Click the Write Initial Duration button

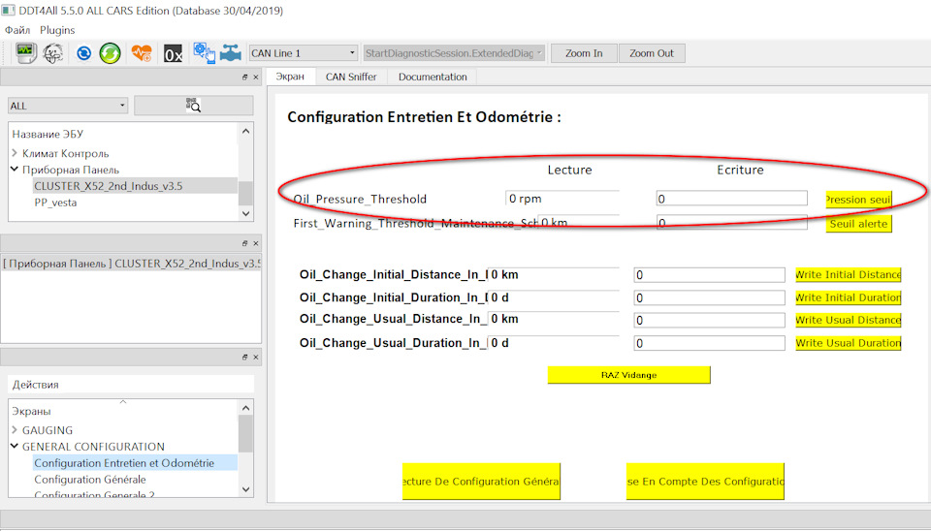[849, 297]
